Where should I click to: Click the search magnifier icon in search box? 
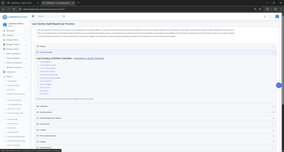pyautogui.click(x=64, y=16)
